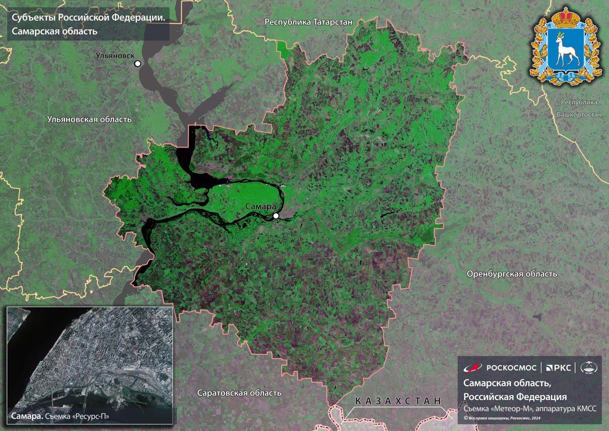Click the 'Саратовская область' map label
Image resolution: width=609 pixels, height=431 pixels.
click(239, 393)
